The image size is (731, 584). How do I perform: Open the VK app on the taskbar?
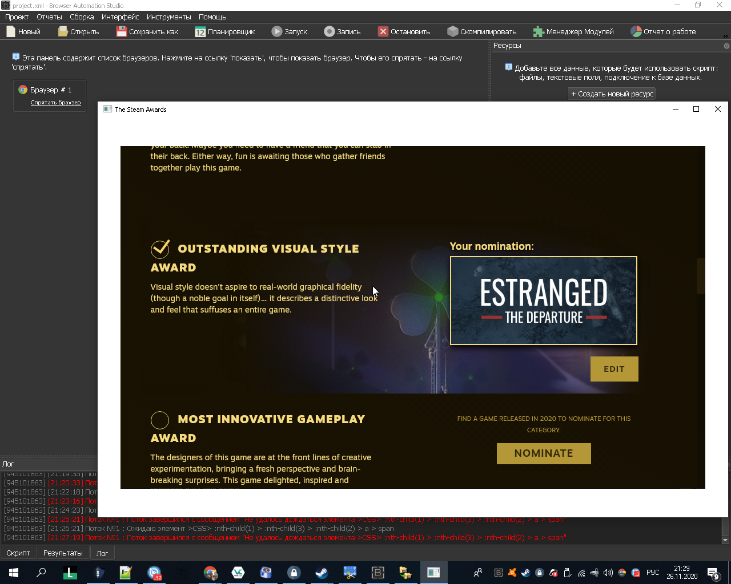(238, 573)
